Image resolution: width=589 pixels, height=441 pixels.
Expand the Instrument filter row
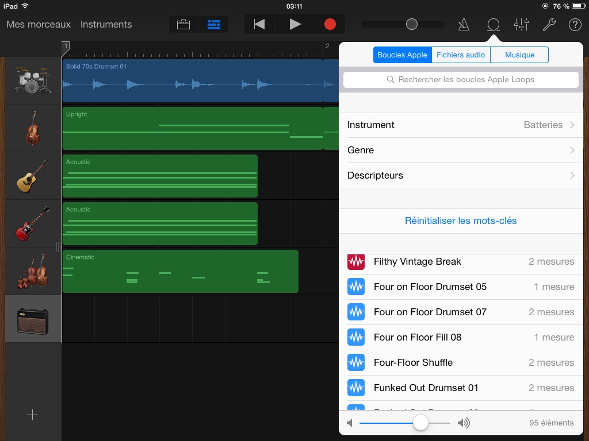461,125
